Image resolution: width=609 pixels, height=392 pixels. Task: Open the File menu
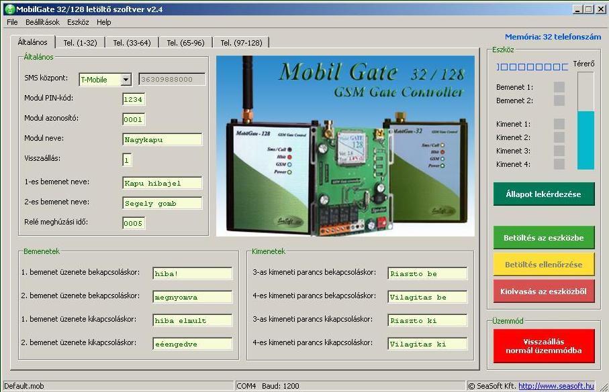12,22
